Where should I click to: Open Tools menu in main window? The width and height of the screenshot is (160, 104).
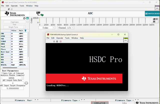coord(22,6)
